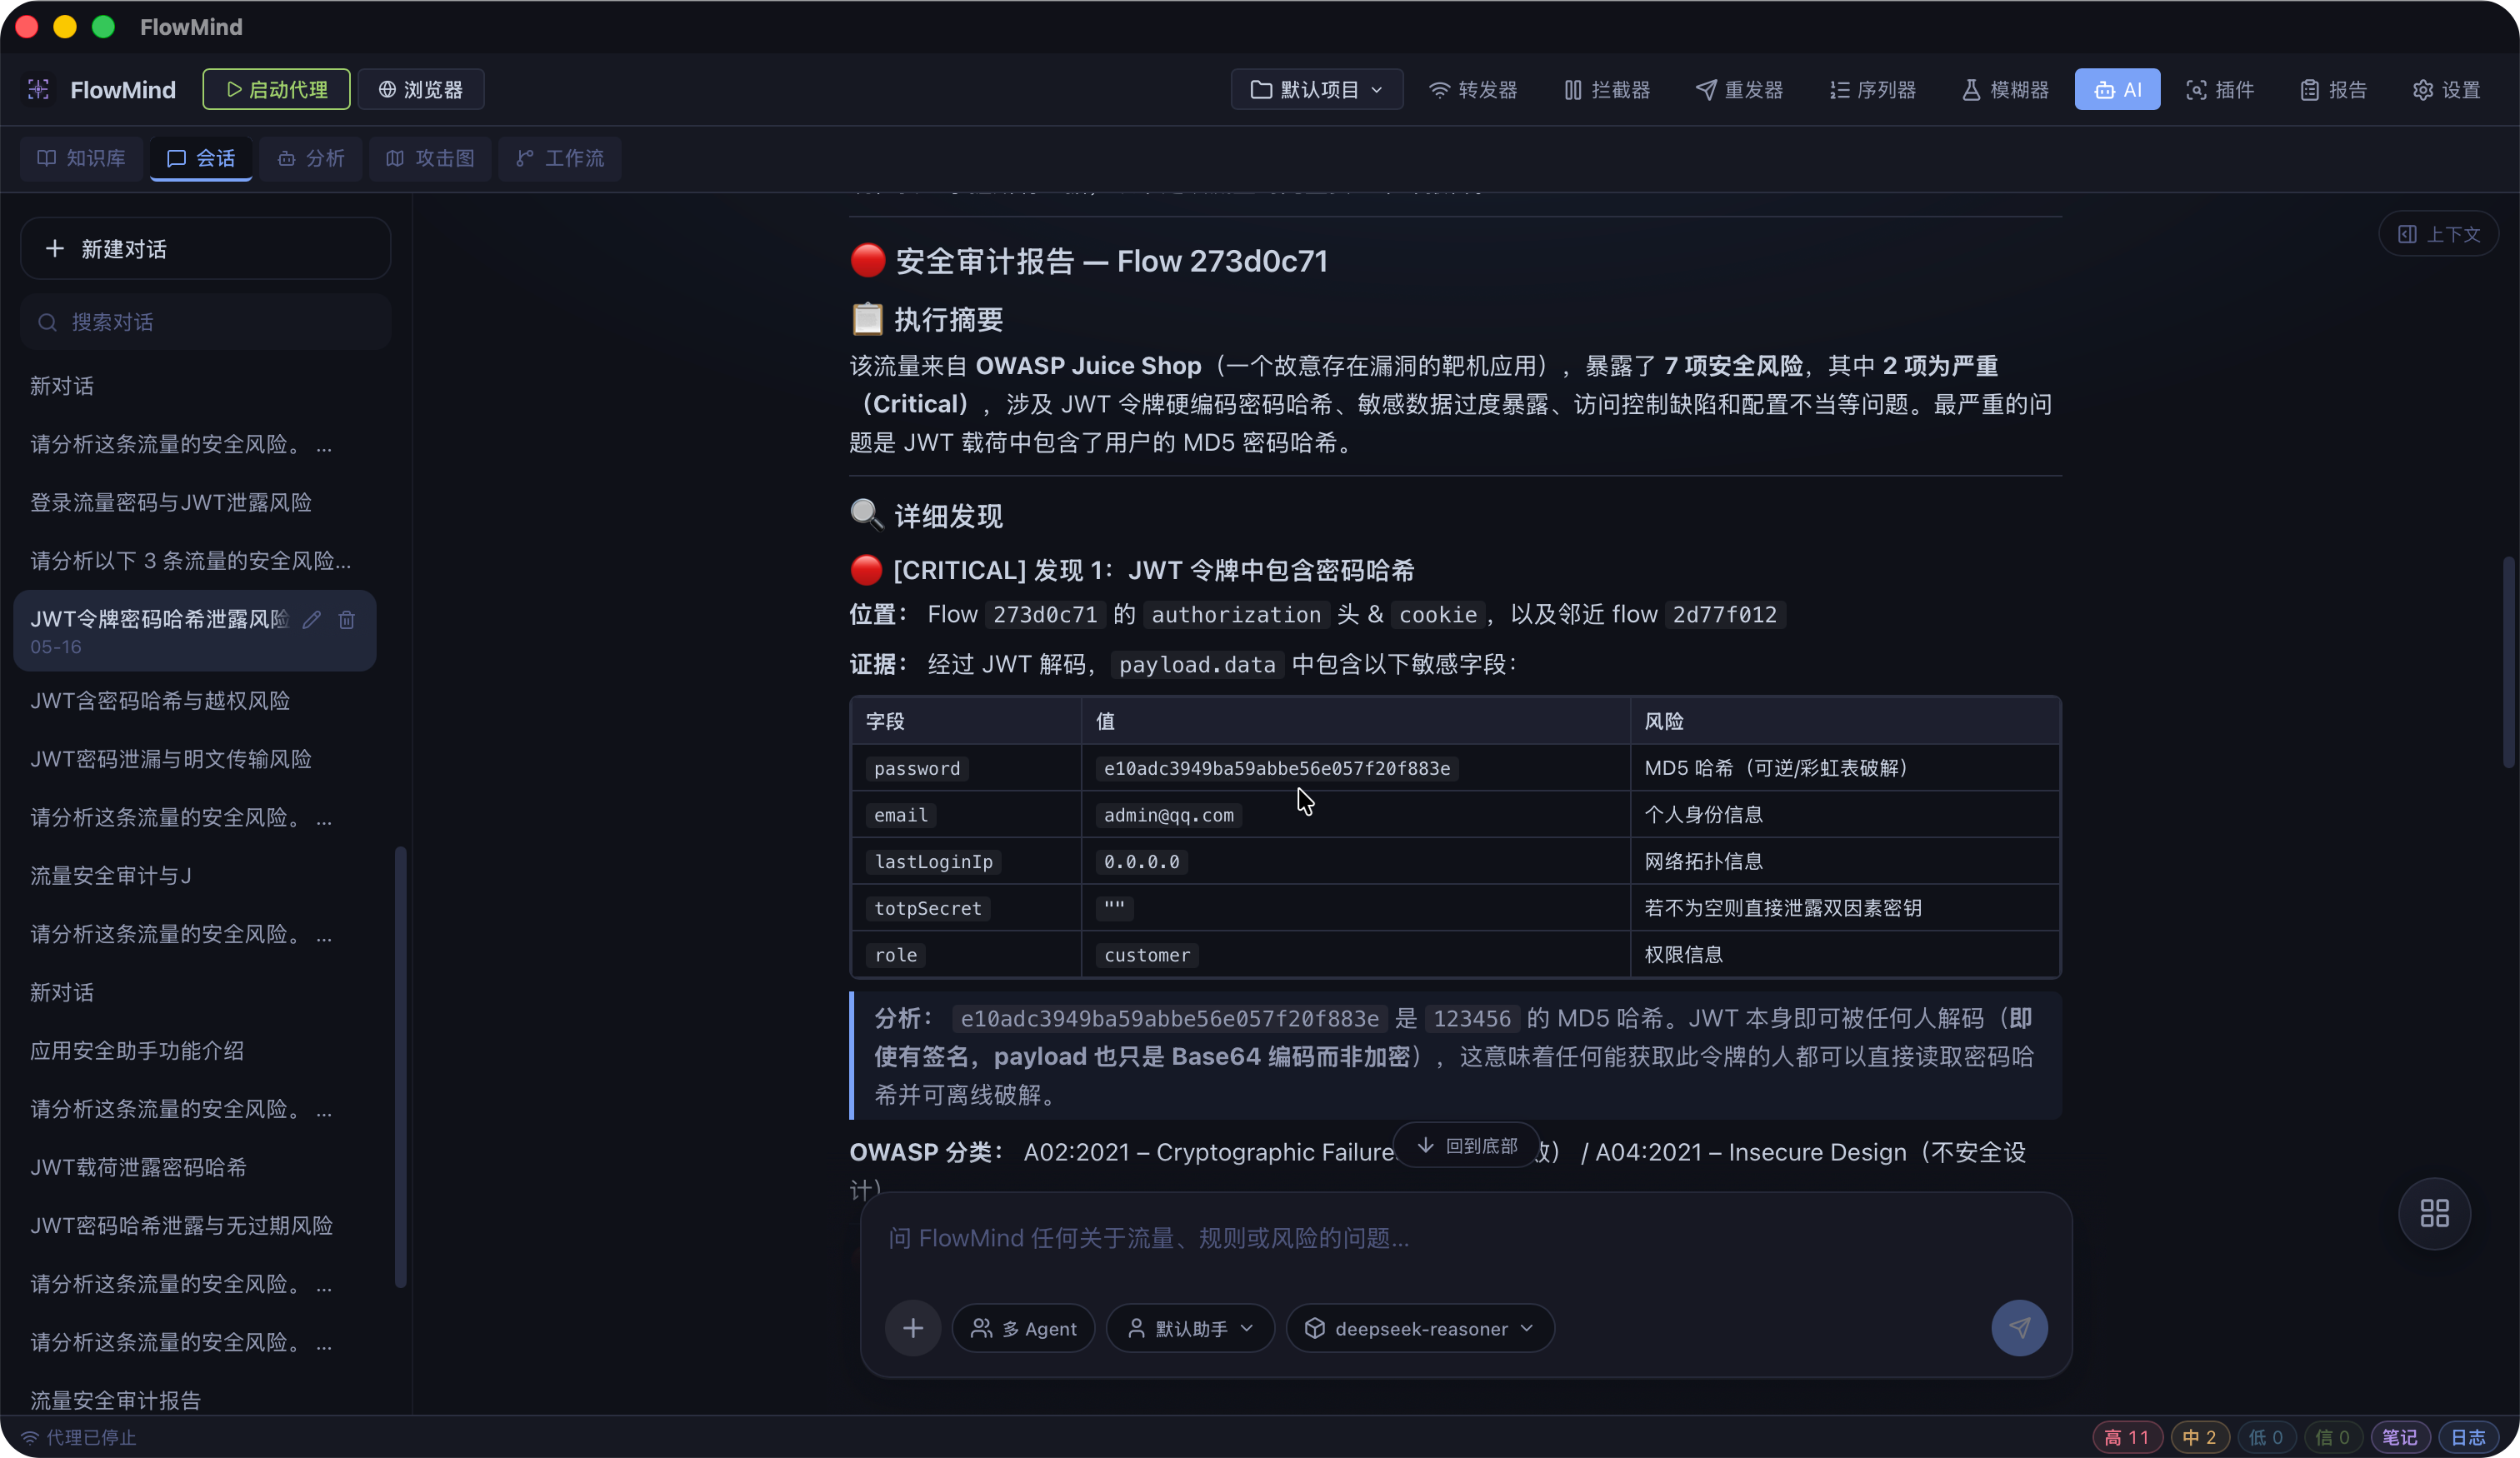Screen dimensions: 2520x1458
Task: Open conversation 登录流量密码与JWT泄露风险
Action: 195,503
